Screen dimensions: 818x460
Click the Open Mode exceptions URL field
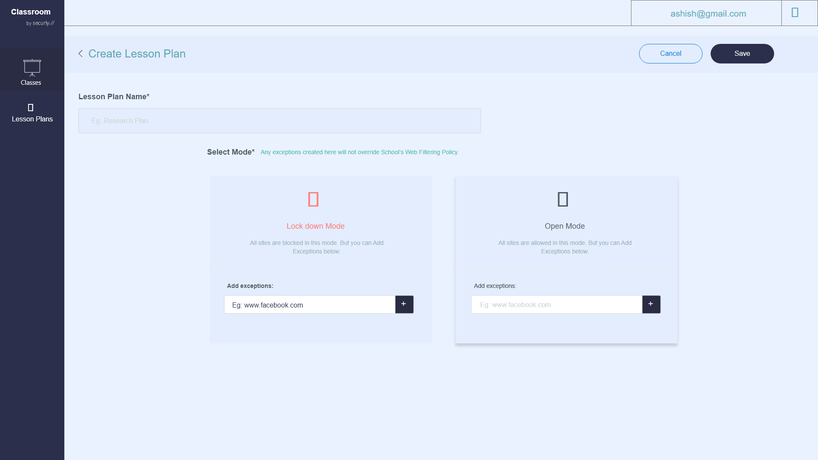(x=556, y=305)
